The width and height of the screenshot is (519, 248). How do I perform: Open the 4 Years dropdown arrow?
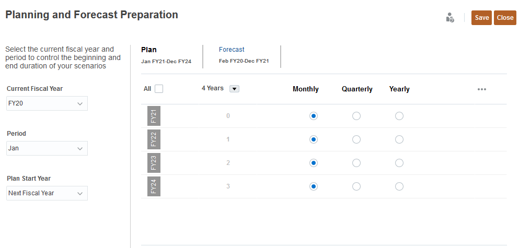235,89
